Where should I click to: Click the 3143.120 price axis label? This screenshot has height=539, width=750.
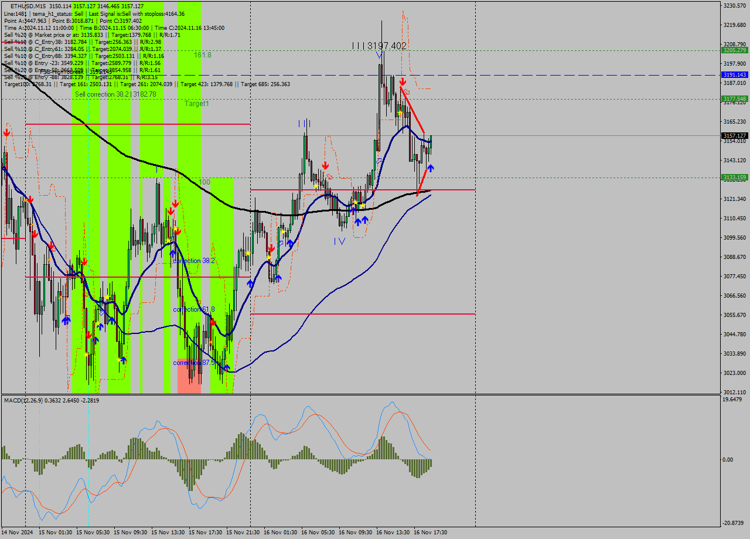point(735,160)
